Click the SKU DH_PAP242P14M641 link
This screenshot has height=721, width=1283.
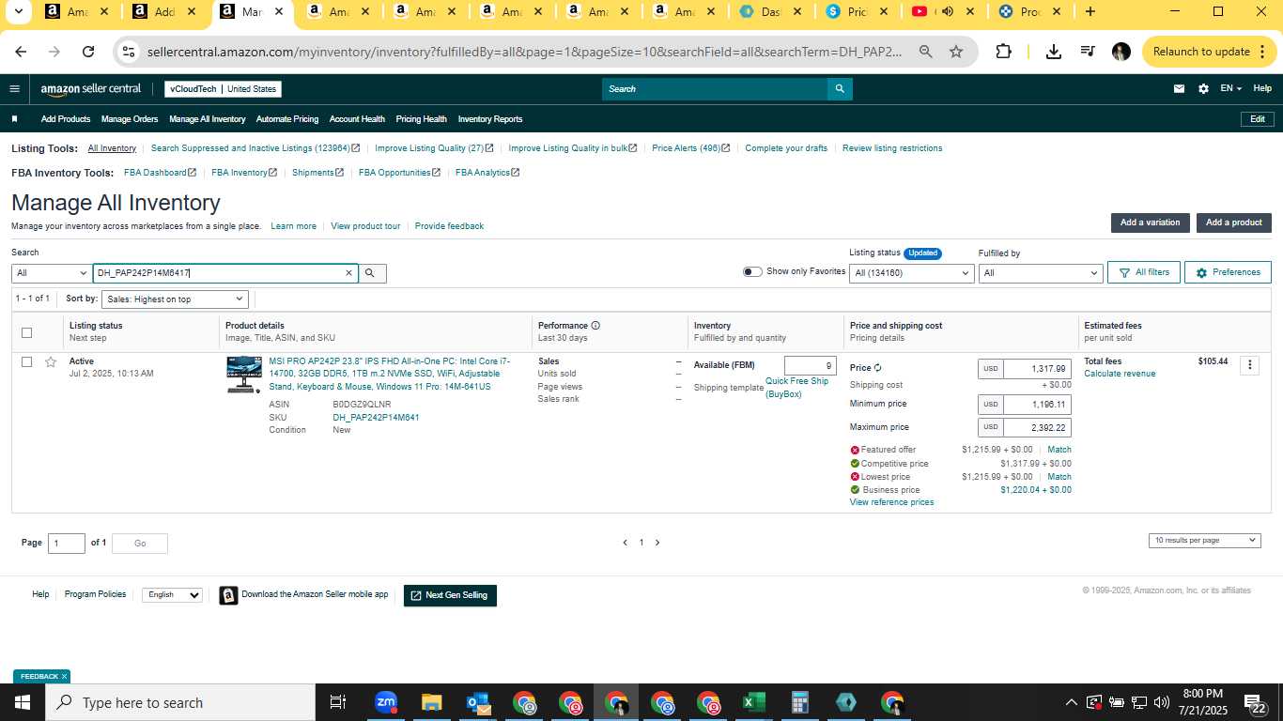tap(376, 418)
